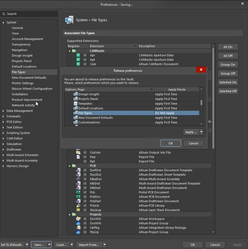Expand the Data Management tree node
This screenshot has width=248, height=249.
tap(3, 111)
